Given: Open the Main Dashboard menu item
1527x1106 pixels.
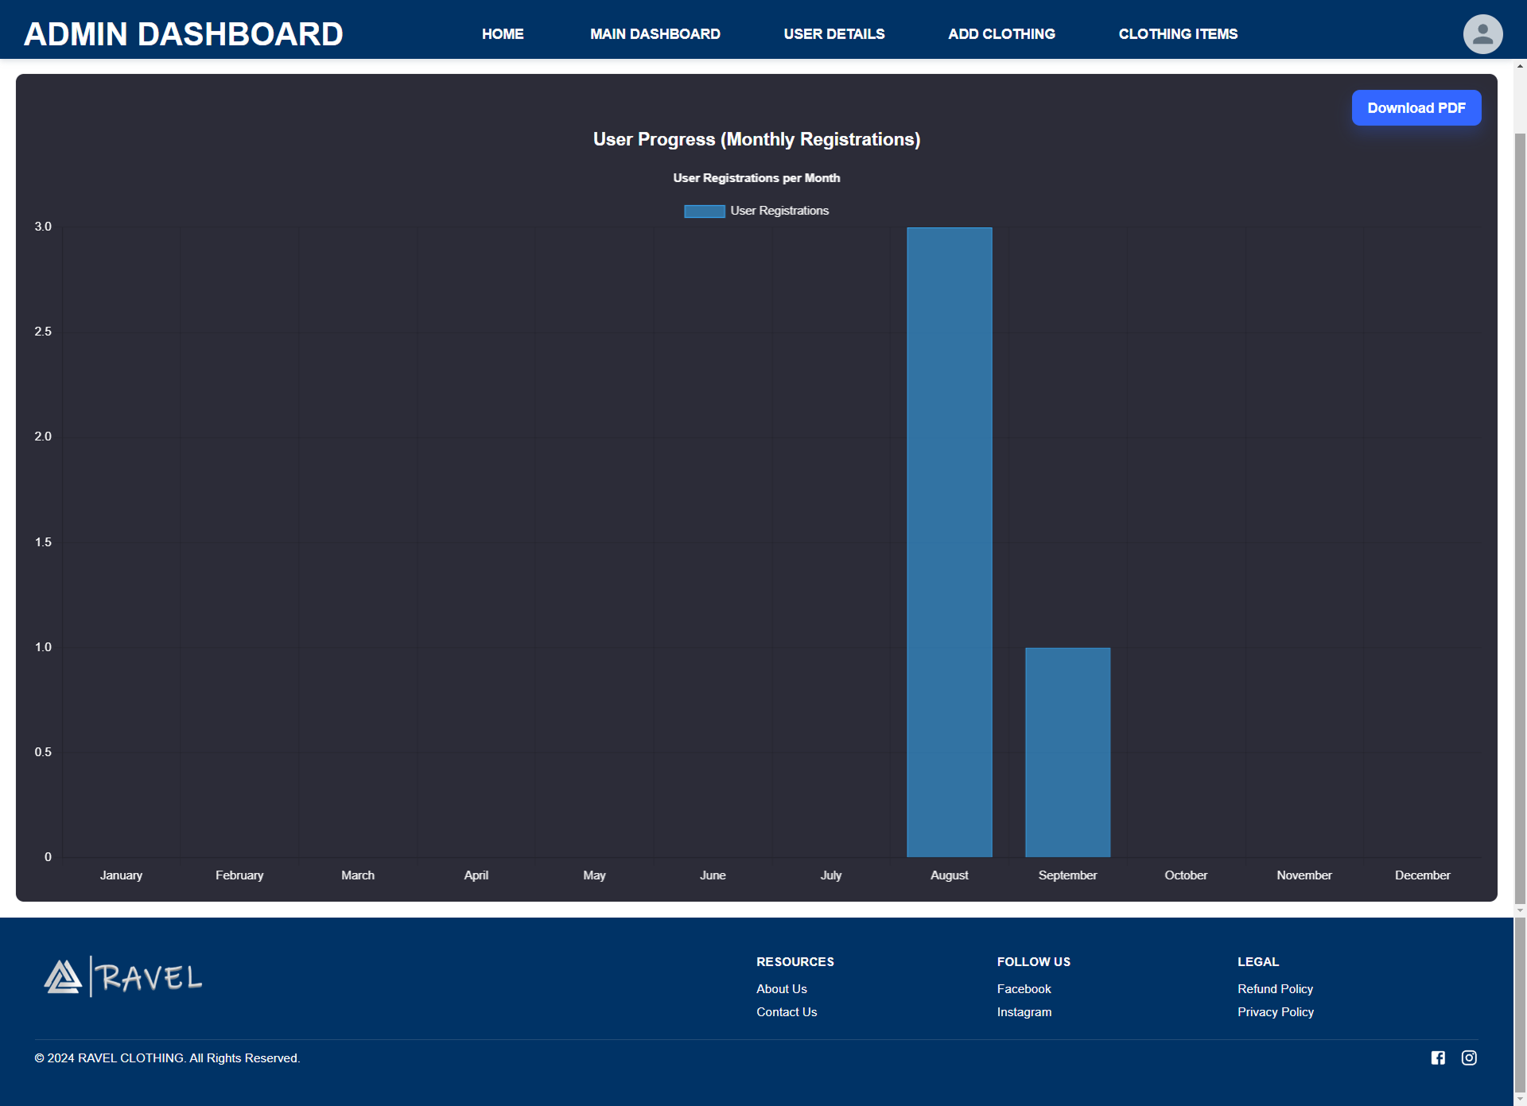Looking at the screenshot, I should click(655, 34).
